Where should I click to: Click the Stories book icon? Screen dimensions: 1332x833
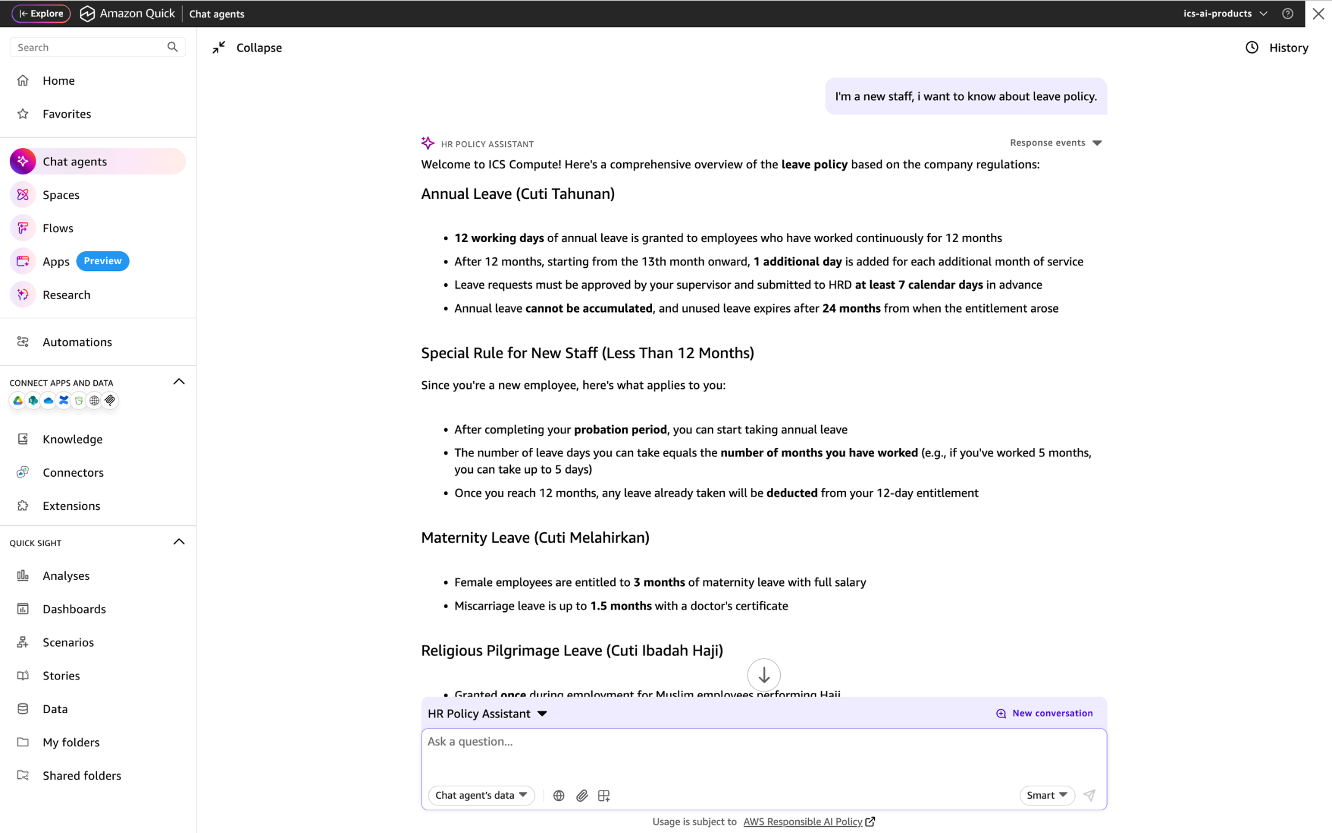pyautogui.click(x=23, y=675)
